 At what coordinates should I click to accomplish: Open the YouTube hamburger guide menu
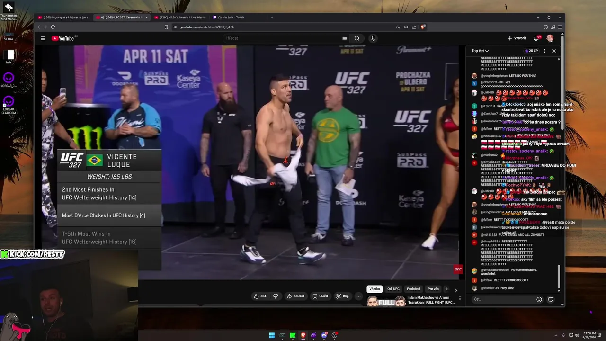[x=43, y=38]
